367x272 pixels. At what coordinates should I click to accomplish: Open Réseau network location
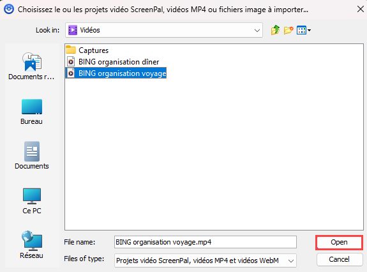point(32,245)
